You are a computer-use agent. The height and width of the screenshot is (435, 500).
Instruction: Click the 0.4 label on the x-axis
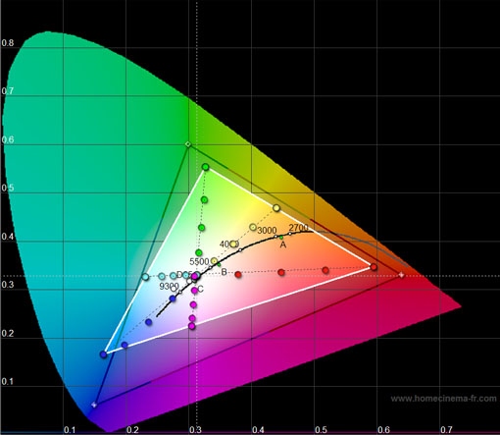(258, 429)
